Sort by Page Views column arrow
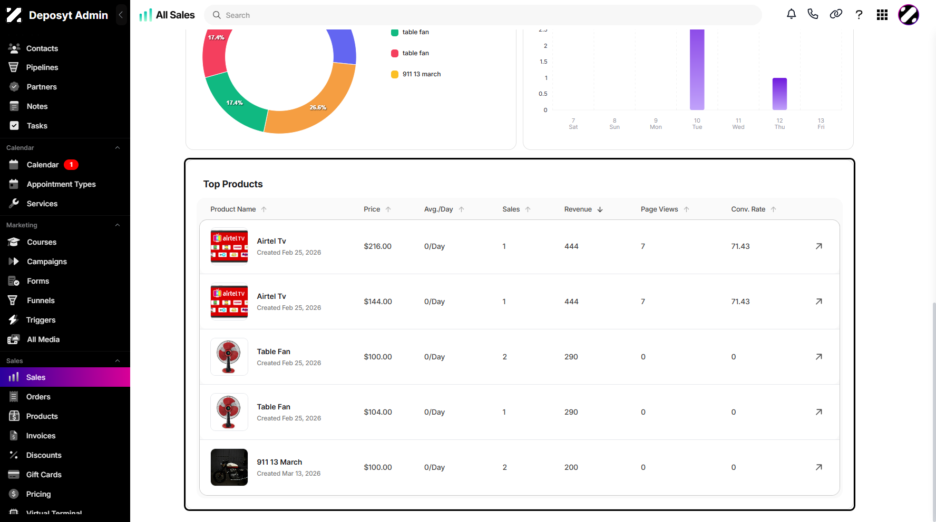The height and width of the screenshot is (522, 936). point(687,209)
